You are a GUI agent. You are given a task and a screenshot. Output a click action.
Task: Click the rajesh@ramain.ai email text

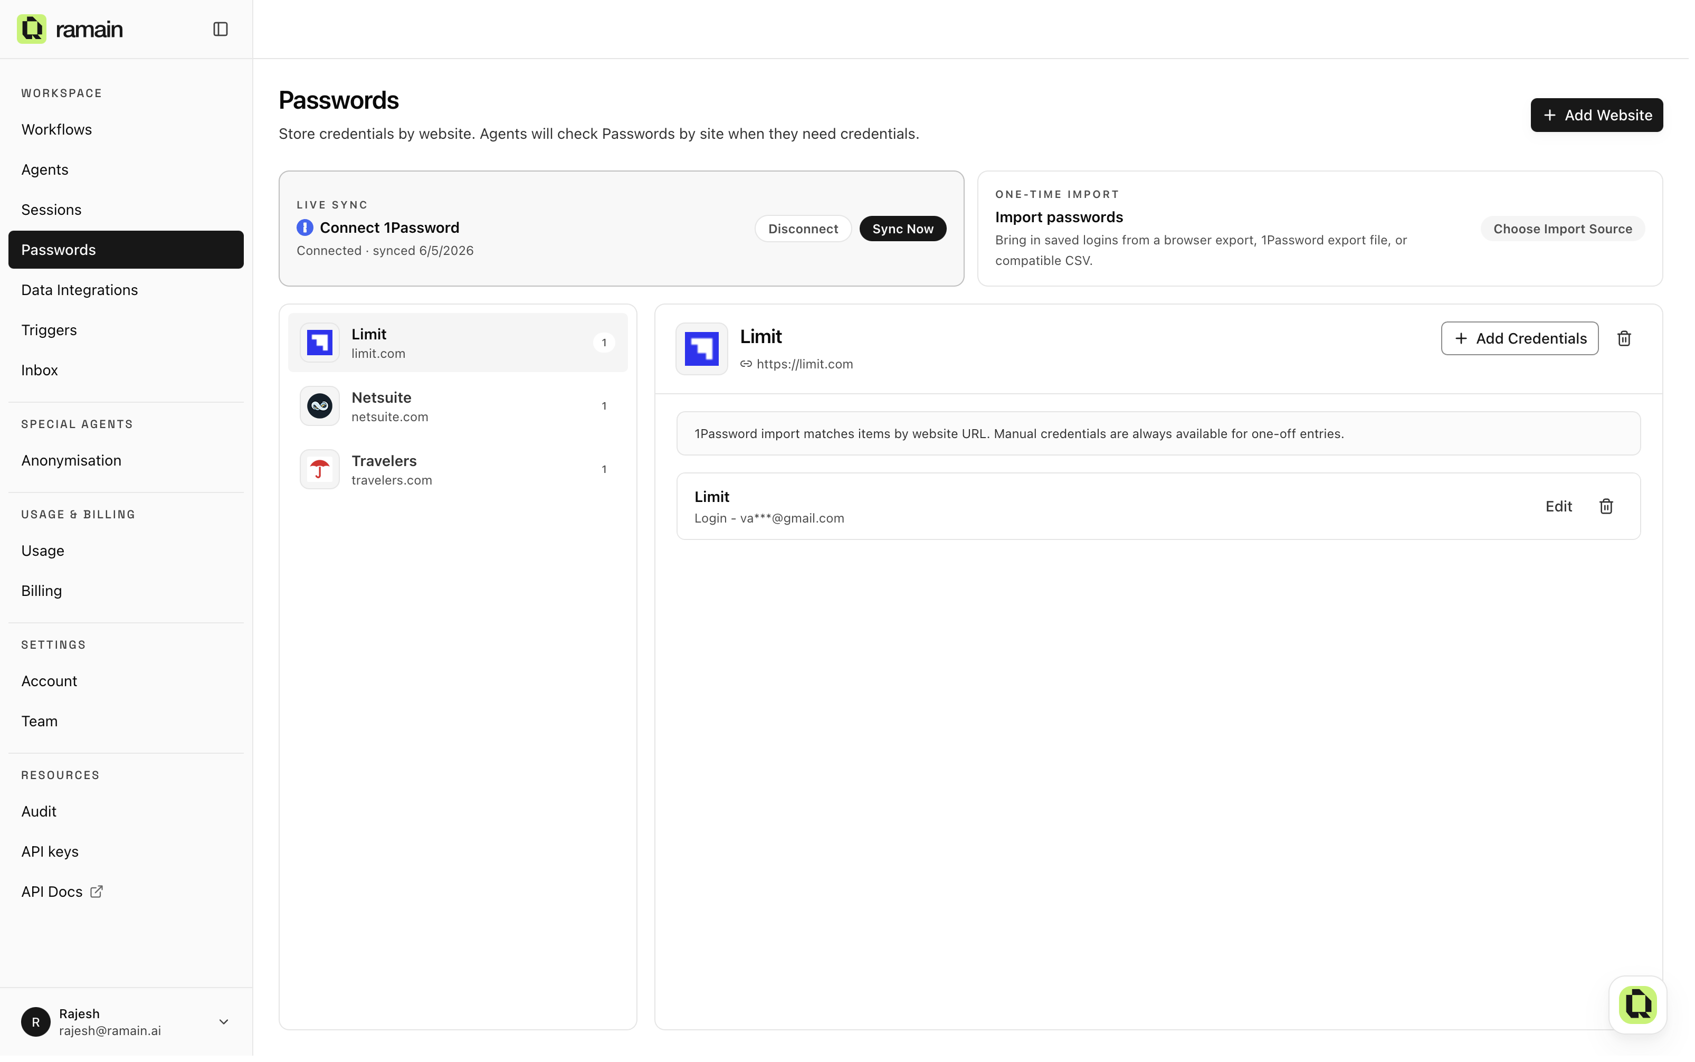[x=110, y=1031]
